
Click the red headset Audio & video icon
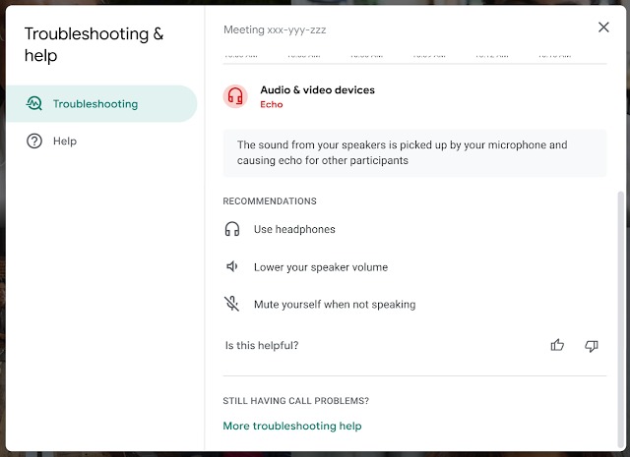click(235, 96)
